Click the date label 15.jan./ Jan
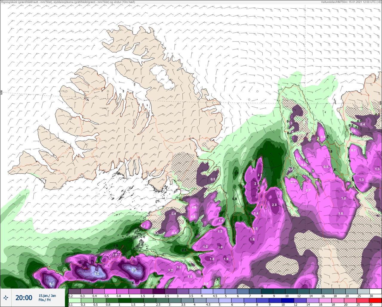382x307 pixels. [47, 295]
